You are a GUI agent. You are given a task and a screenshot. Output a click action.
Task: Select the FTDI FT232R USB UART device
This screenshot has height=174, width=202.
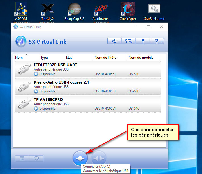[88, 69]
